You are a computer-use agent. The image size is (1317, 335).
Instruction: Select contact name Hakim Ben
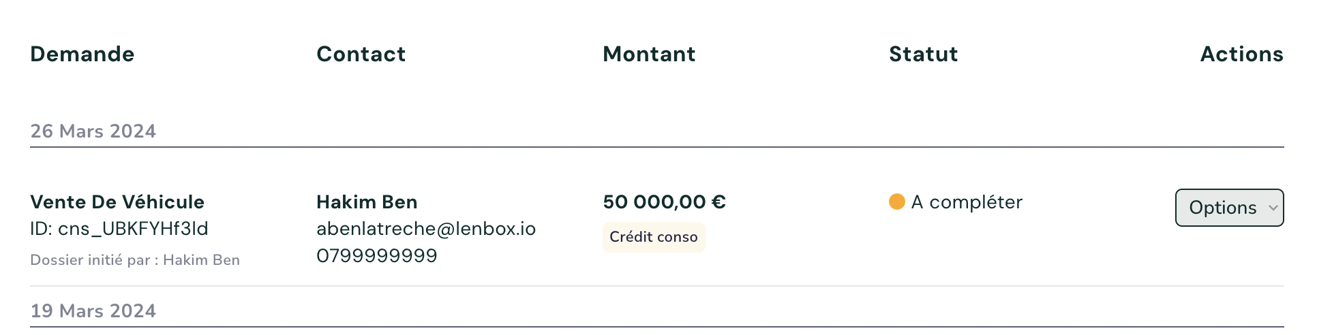point(367,202)
